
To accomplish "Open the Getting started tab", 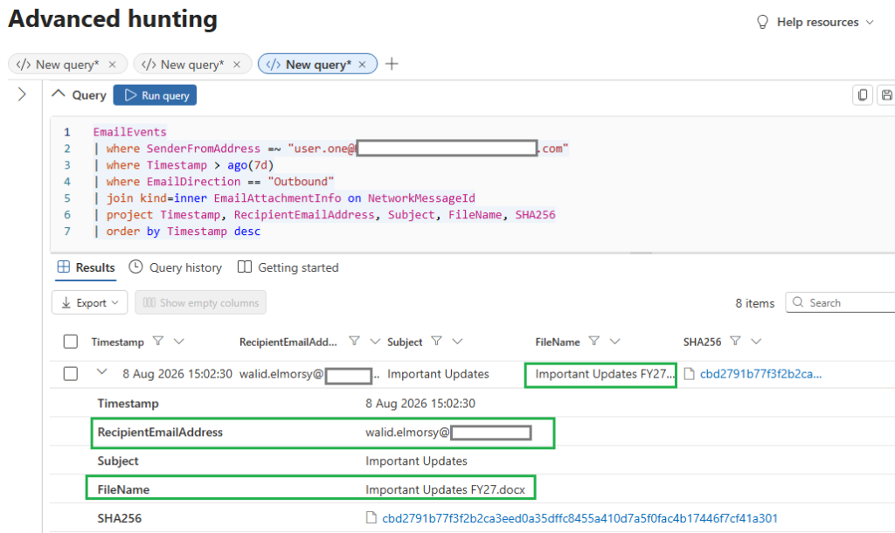I will coord(288,267).
